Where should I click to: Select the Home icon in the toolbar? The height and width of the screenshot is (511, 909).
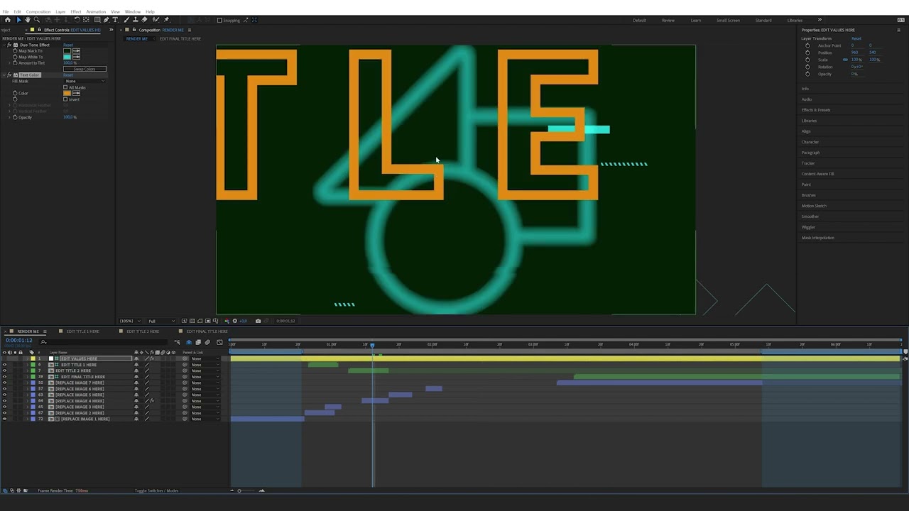(7, 20)
